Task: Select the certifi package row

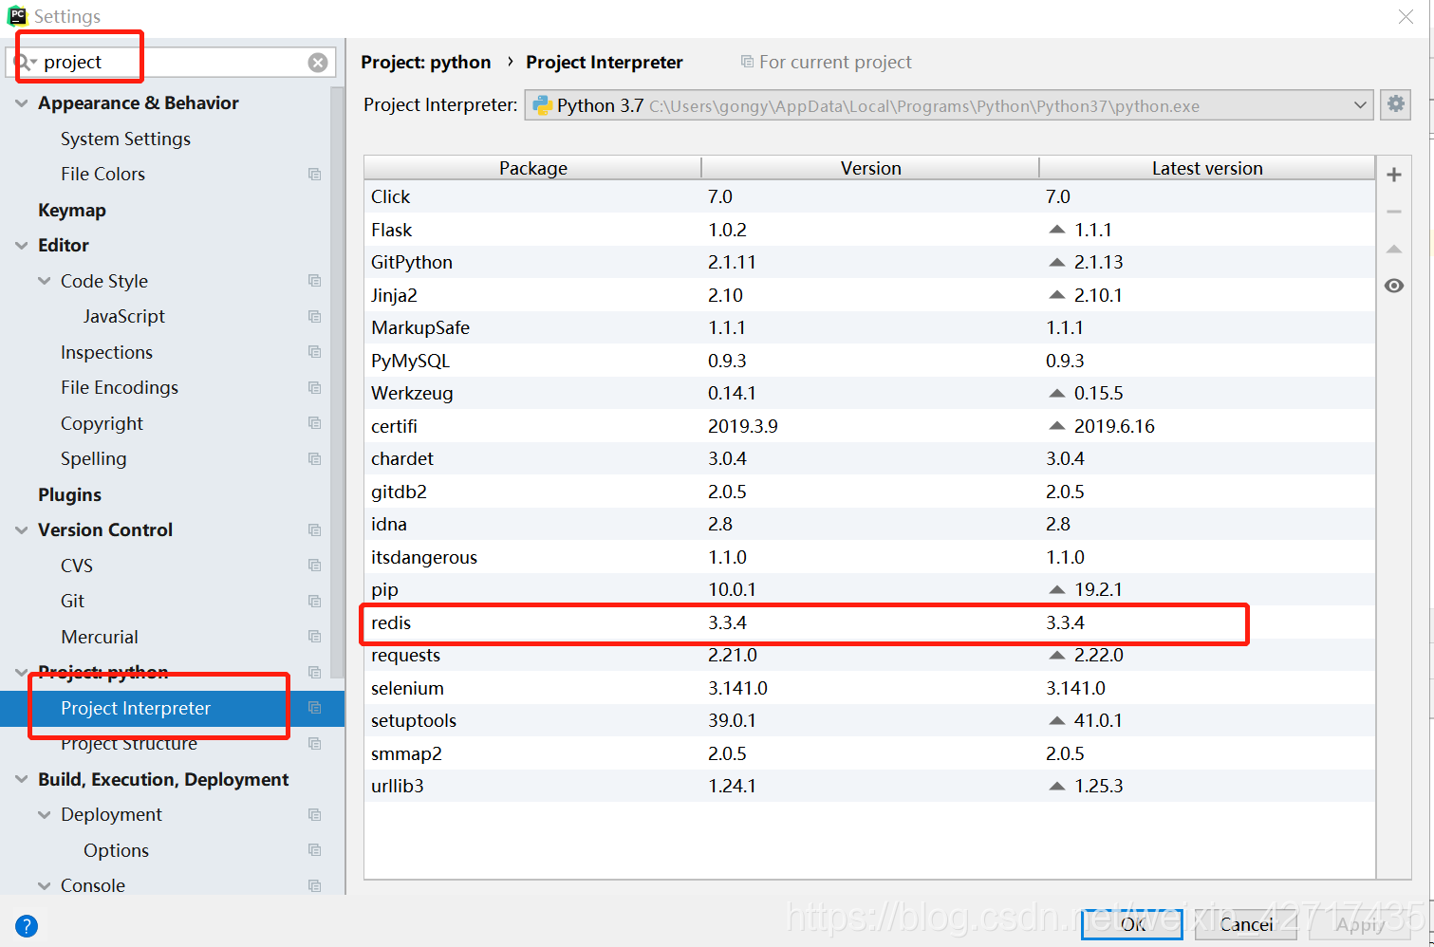Action: pyautogui.click(x=869, y=426)
